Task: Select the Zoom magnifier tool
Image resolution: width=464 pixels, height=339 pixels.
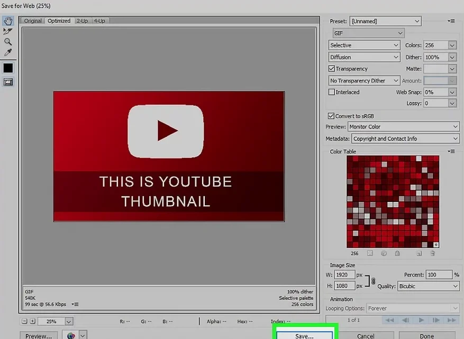Action: [x=8, y=42]
